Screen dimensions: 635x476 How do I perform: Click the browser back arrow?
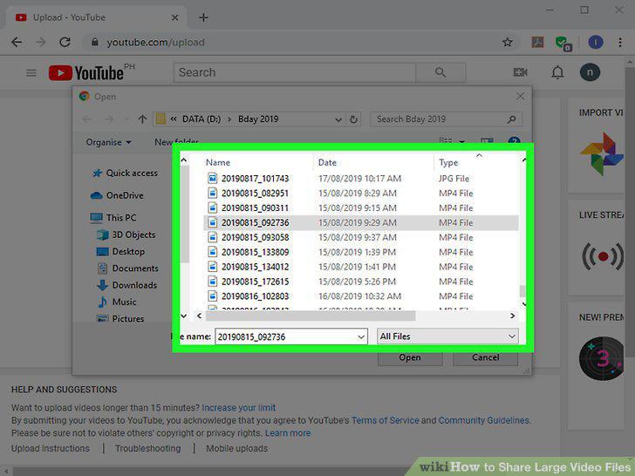[17, 42]
